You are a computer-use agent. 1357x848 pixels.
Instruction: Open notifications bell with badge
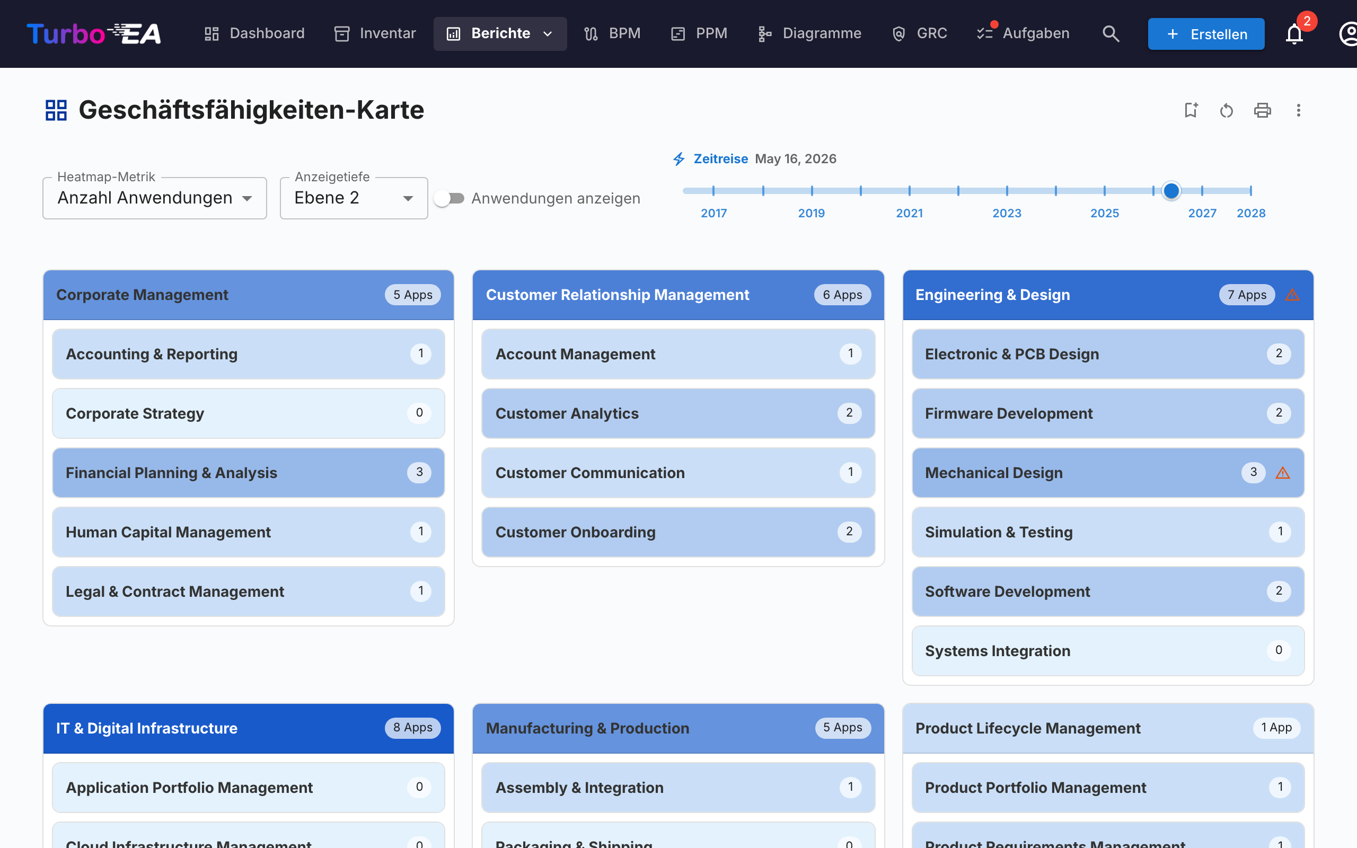pyautogui.click(x=1294, y=33)
